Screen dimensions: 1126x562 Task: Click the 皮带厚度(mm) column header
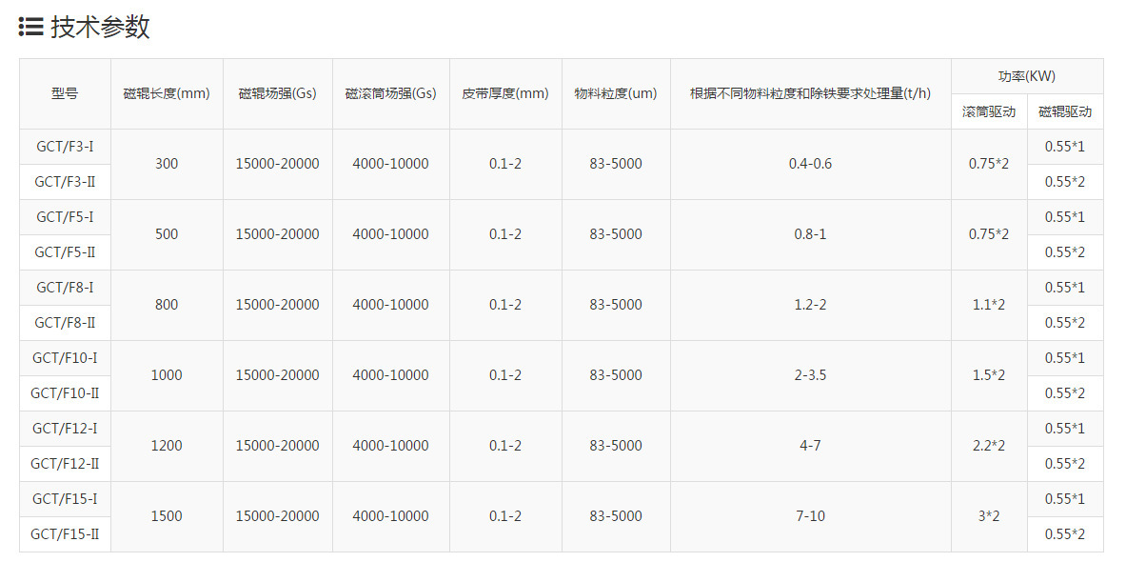pyautogui.click(x=505, y=94)
